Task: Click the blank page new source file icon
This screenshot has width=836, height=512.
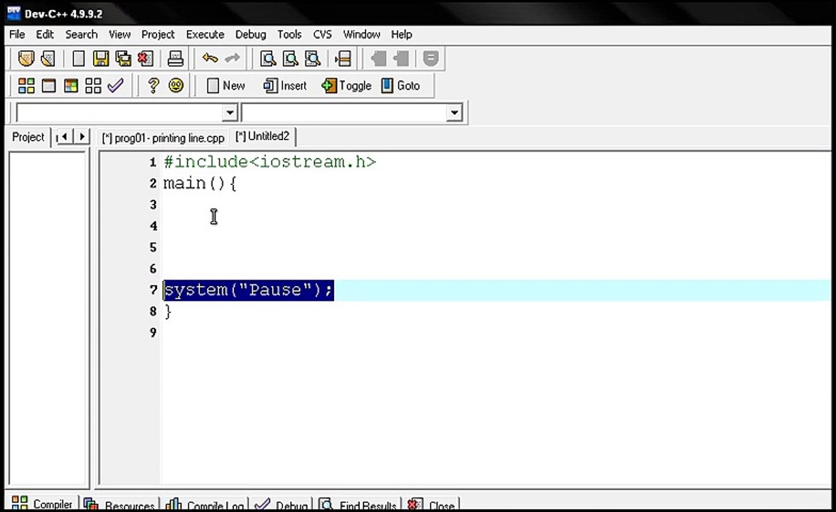Action: click(x=78, y=58)
